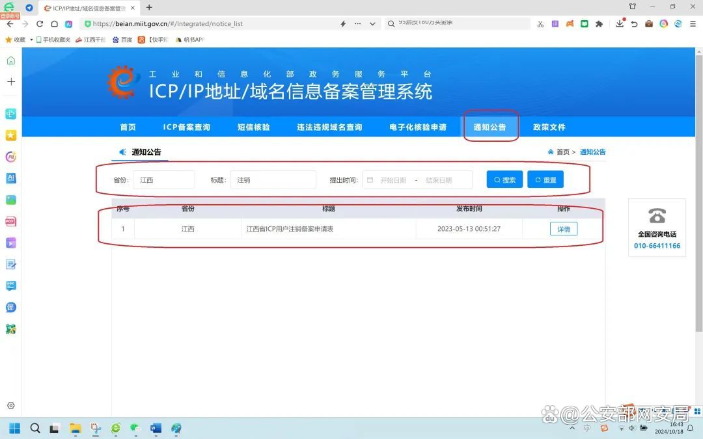This screenshot has width=703, height=439.
Task: Click the screenshot scissors icon in the toolbar
Action: tap(540, 23)
